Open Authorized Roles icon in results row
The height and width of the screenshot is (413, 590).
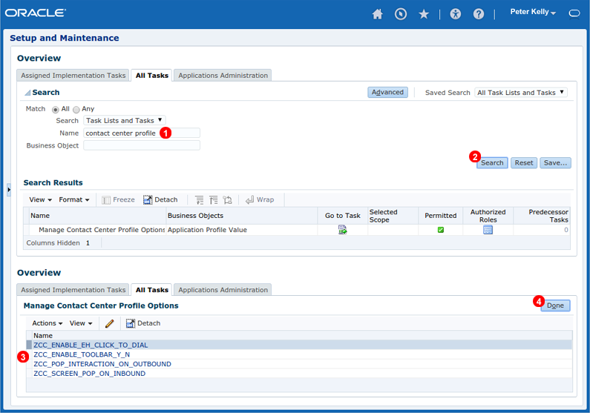pyautogui.click(x=488, y=230)
